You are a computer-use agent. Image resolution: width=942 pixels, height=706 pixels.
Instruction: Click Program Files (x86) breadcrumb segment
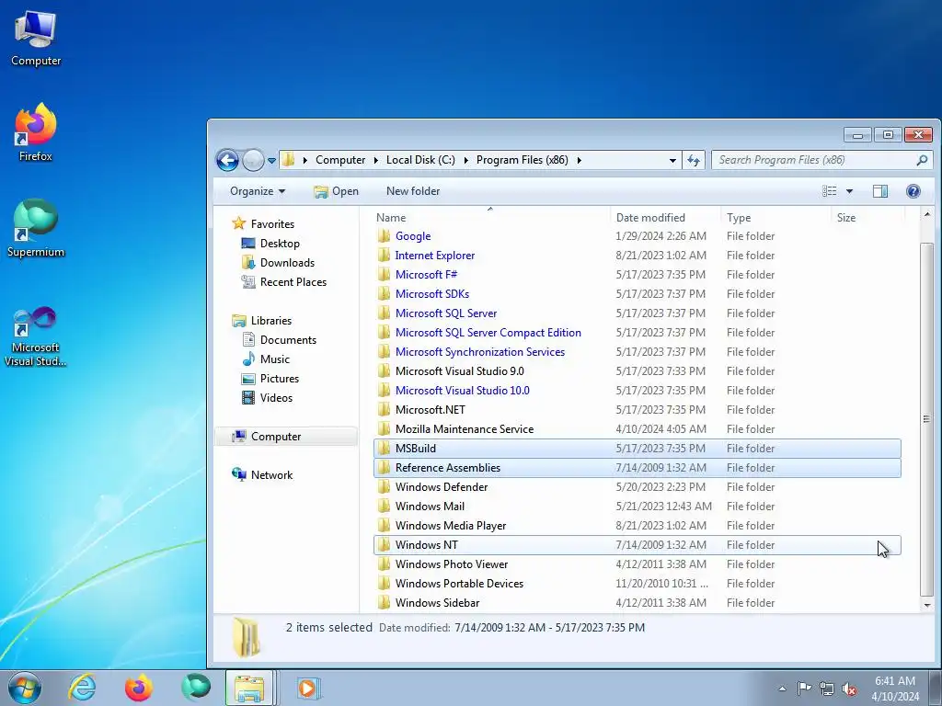[x=523, y=160]
